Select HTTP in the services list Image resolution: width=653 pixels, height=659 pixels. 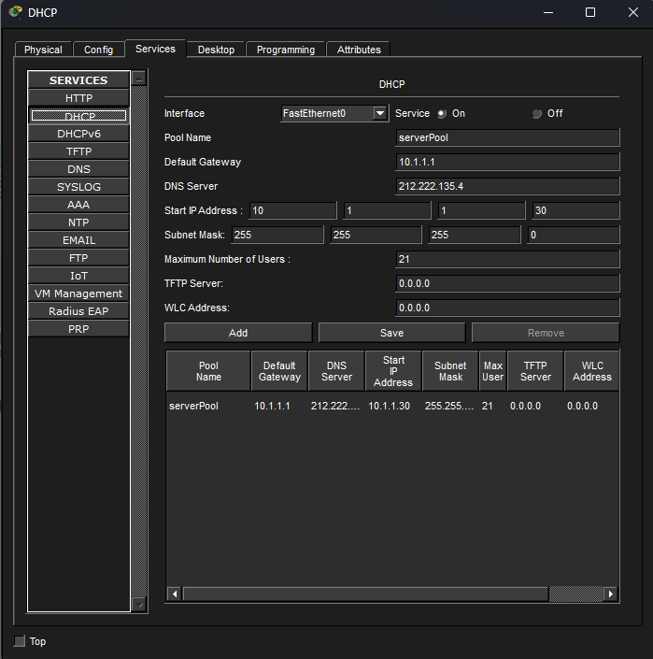(x=78, y=98)
